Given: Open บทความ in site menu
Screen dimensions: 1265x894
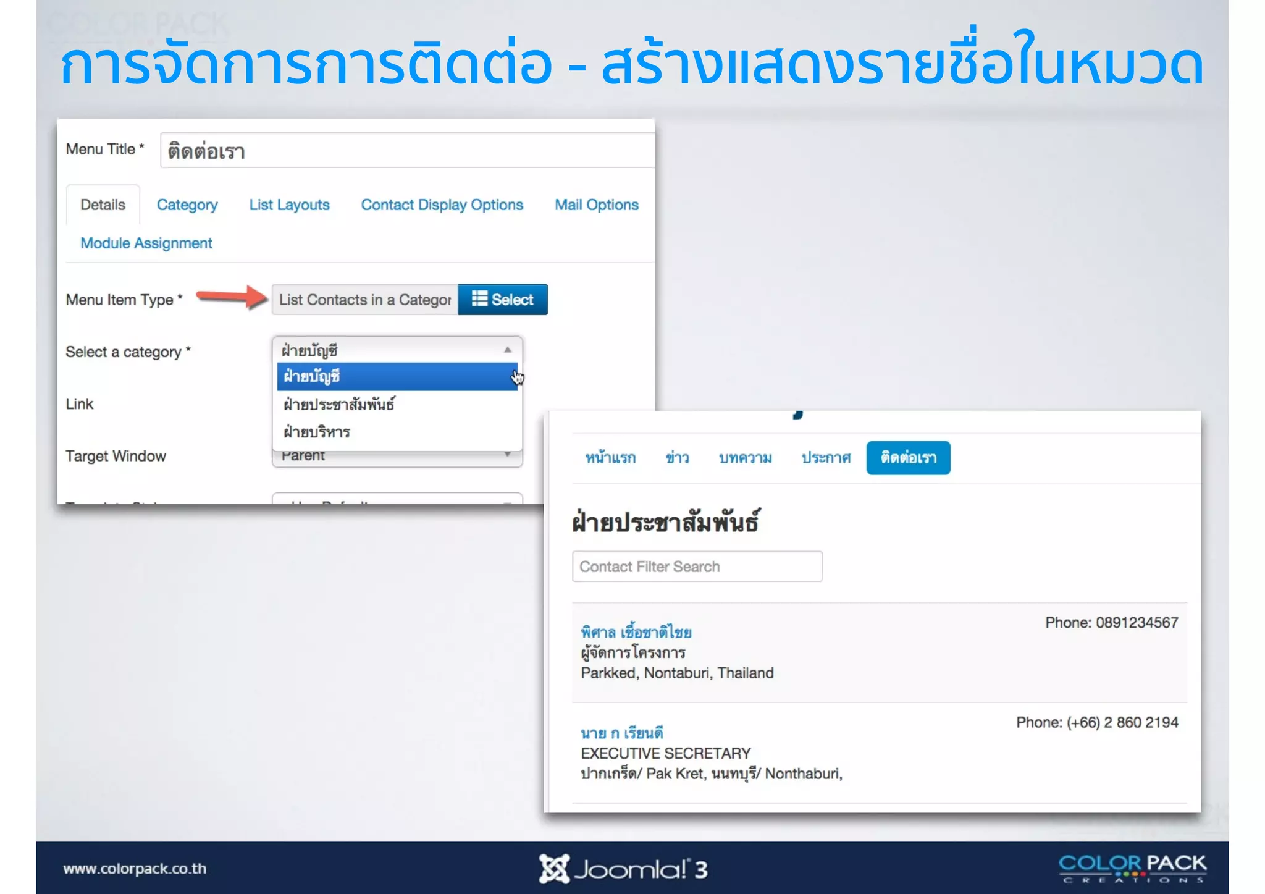Looking at the screenshot, I should 745,458.
